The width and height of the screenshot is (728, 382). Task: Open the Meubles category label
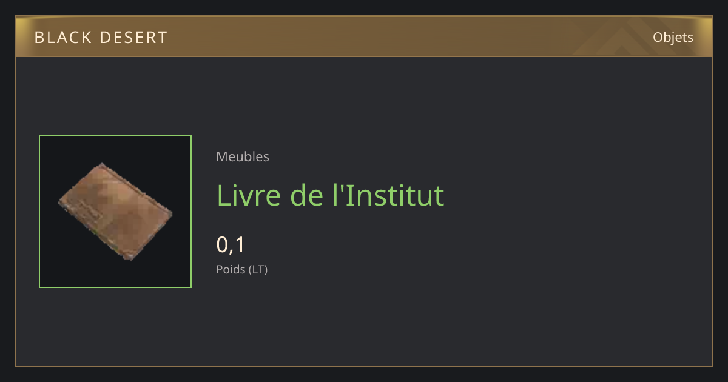pos(243,156)
